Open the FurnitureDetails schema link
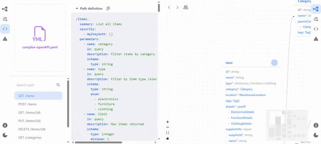 coord(242,118)
